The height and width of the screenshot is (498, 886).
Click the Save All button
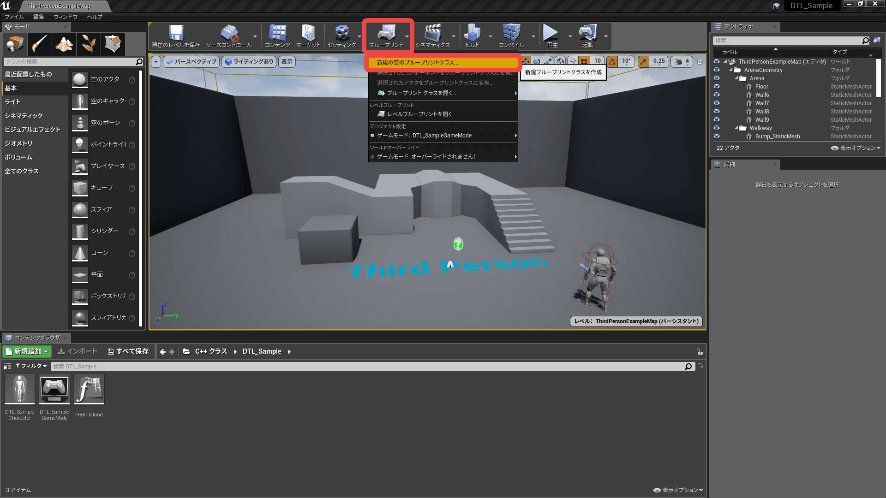pyautogui.click(x=128, y=351)
